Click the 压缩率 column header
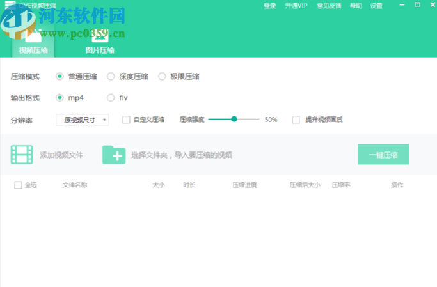This screenshot has height=287, width=437. pyautogui.click(x=341, y=185)
